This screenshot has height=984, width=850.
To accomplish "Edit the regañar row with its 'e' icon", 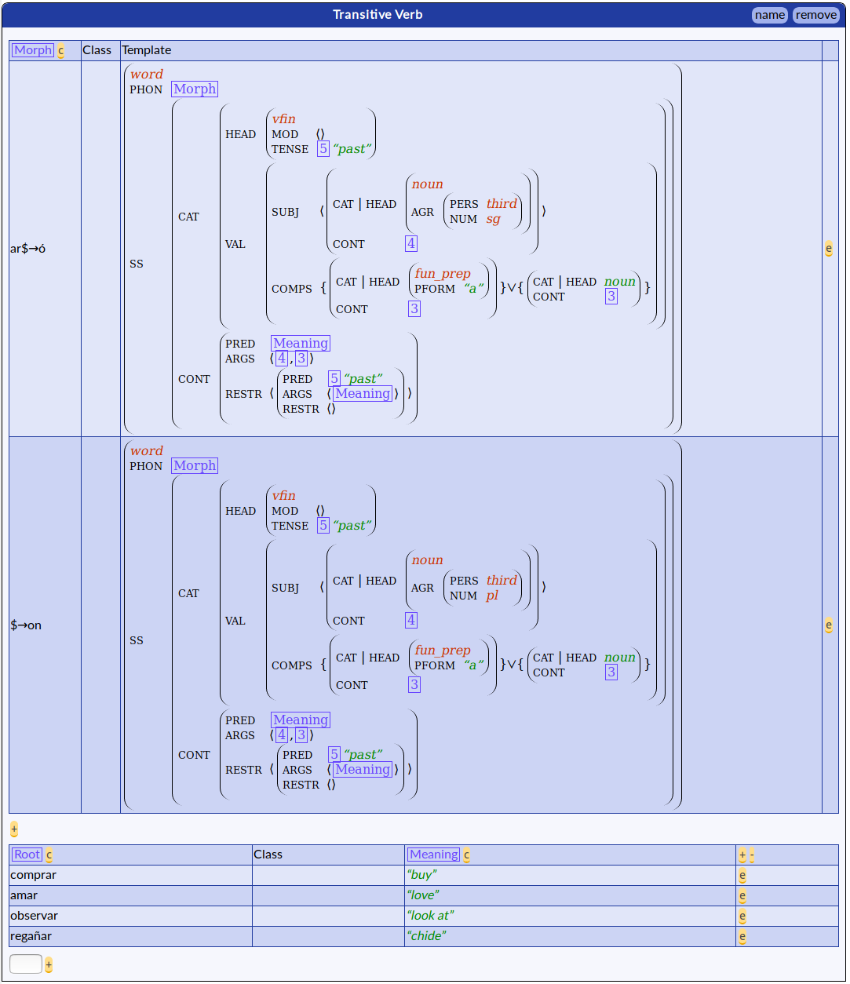I will 742,937.
